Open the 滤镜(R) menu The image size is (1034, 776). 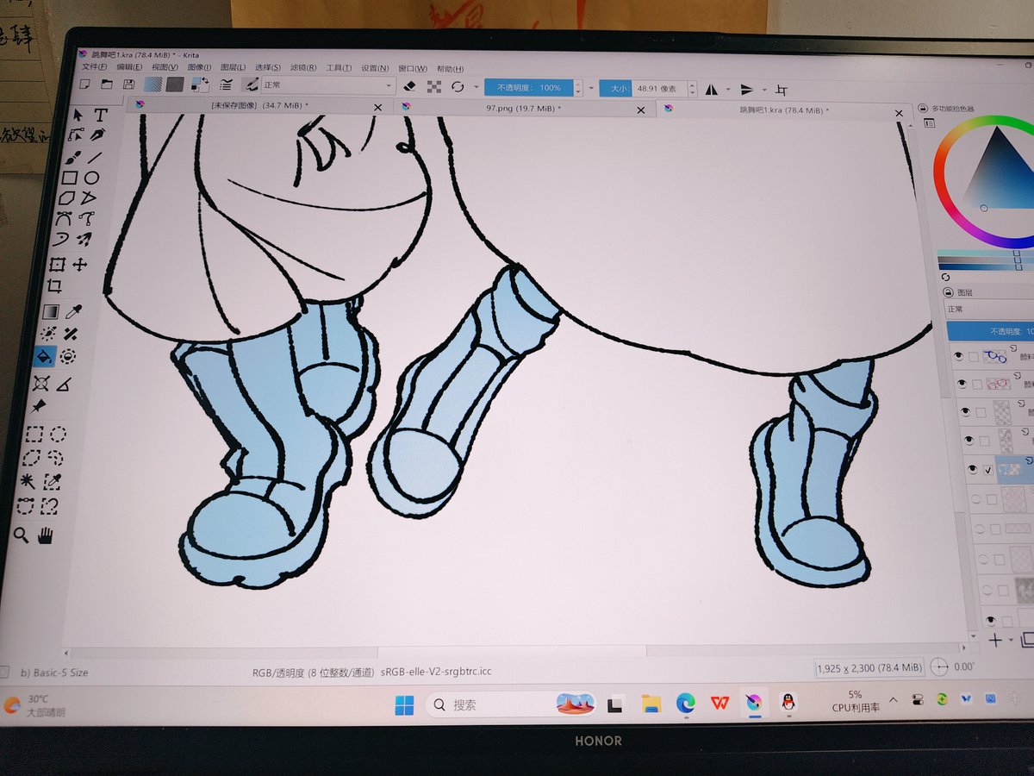coord(303,67)
